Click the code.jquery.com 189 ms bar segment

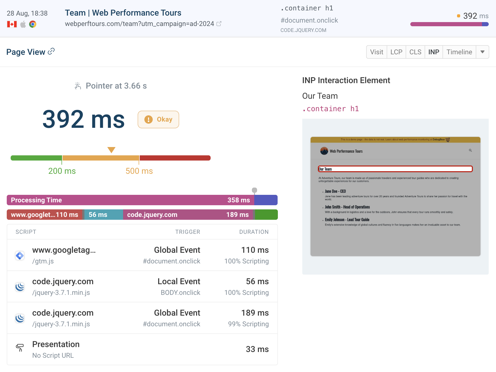188,215
